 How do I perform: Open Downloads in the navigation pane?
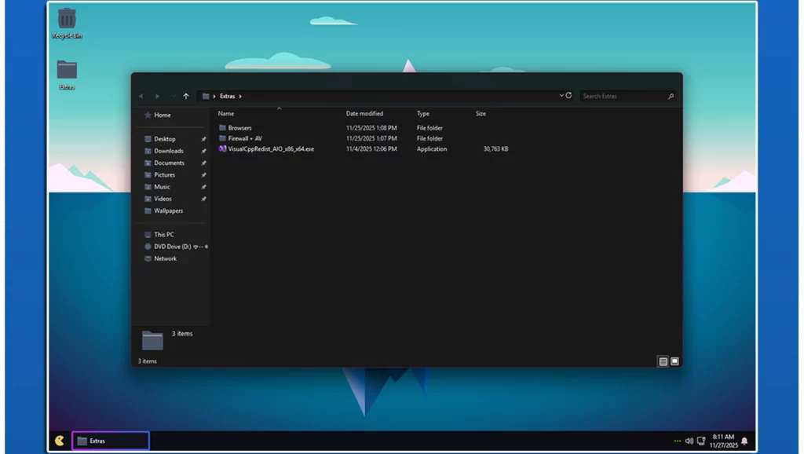click(168, 151)
